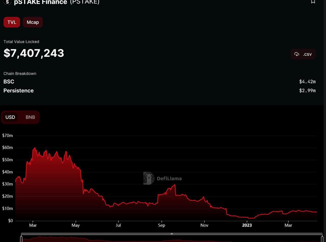The image size is (326, 242).
Task: Click the $7,407,243 total value figure
Action: tap(34, 53)
